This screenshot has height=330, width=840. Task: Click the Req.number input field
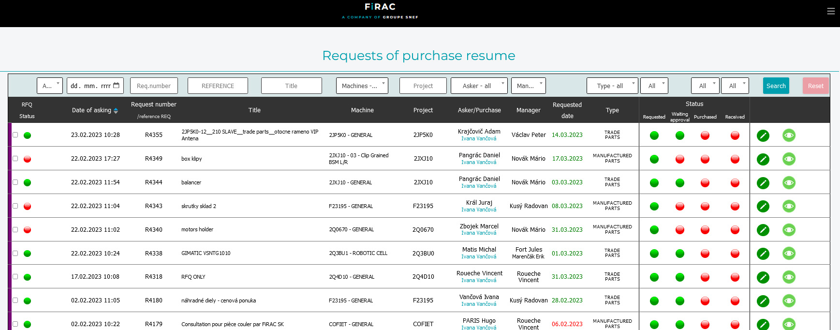pyautogui.click(x=154, y=86)
